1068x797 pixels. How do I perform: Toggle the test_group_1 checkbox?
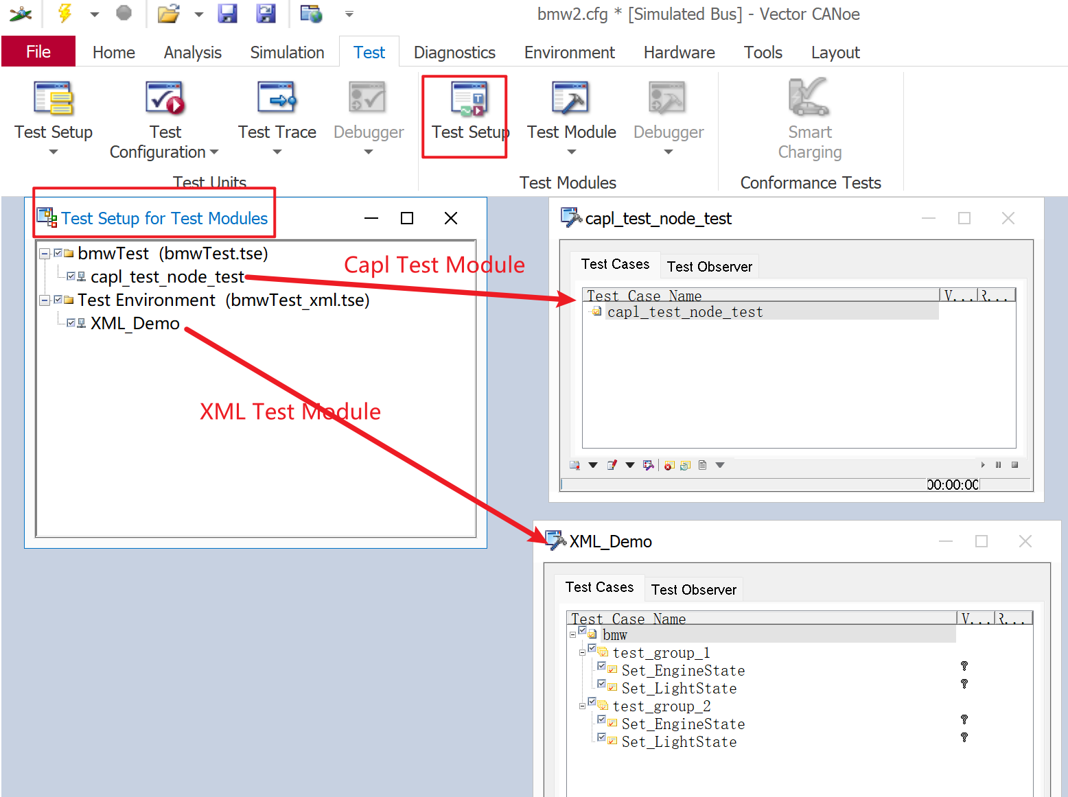click(x=592, y=648)
